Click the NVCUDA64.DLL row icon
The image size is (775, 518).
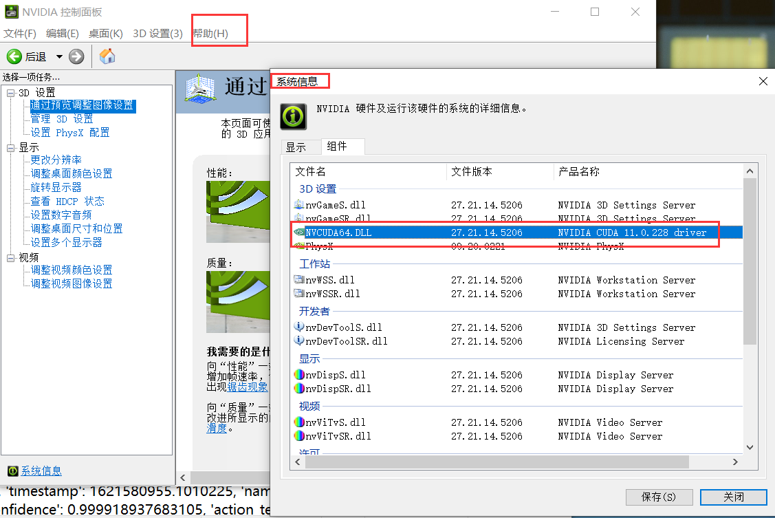(299, 232)
